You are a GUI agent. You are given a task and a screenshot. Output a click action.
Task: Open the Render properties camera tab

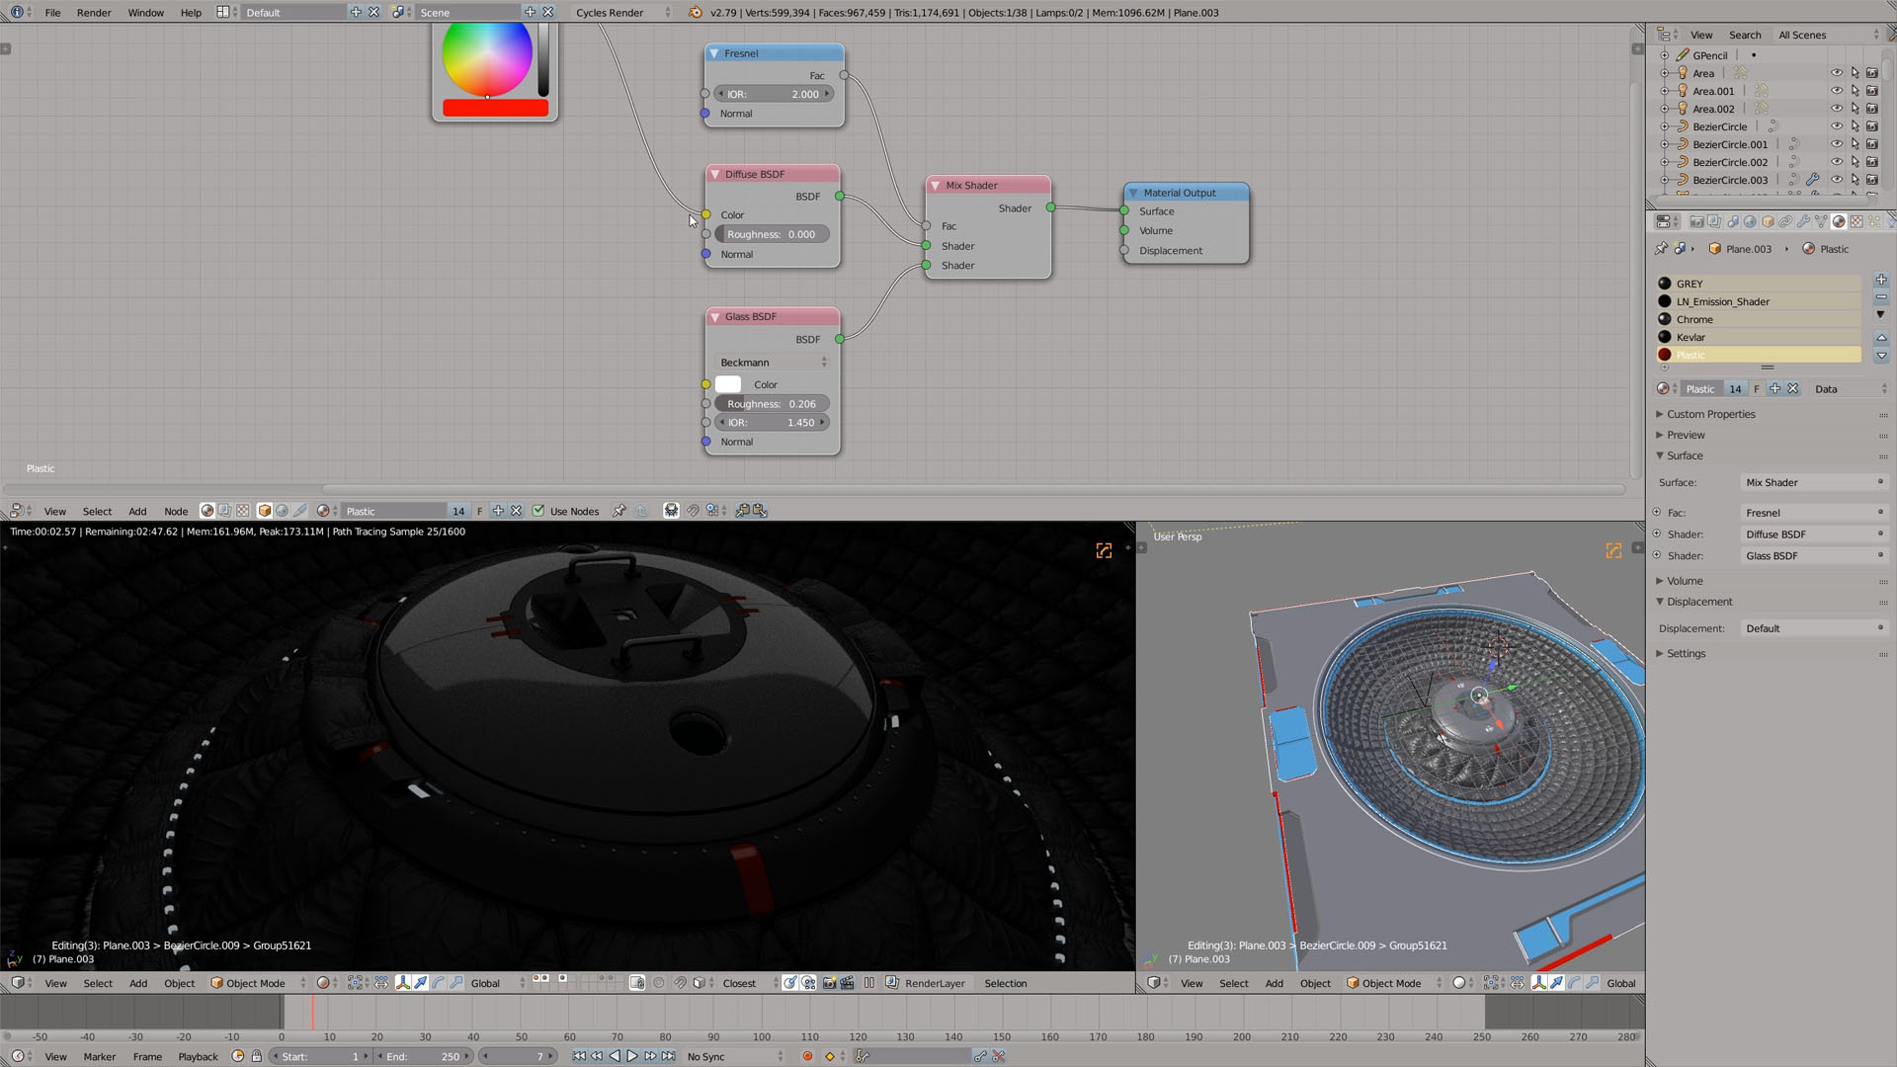click(x=1696, y=221)
